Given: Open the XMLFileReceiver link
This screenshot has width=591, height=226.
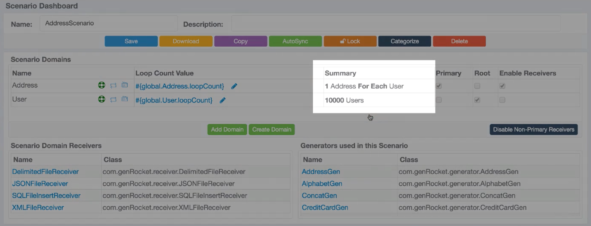Looking at the screenshot, I should [38, 207].
